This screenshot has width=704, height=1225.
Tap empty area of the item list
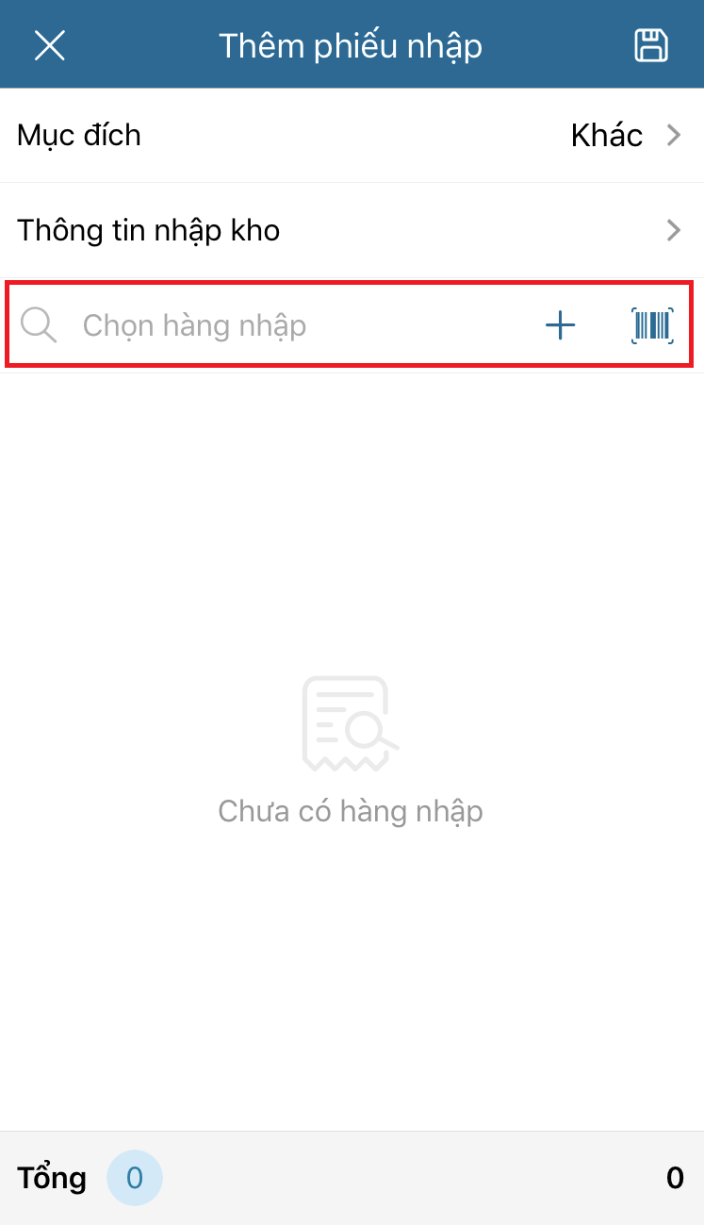tap(352, 519)
